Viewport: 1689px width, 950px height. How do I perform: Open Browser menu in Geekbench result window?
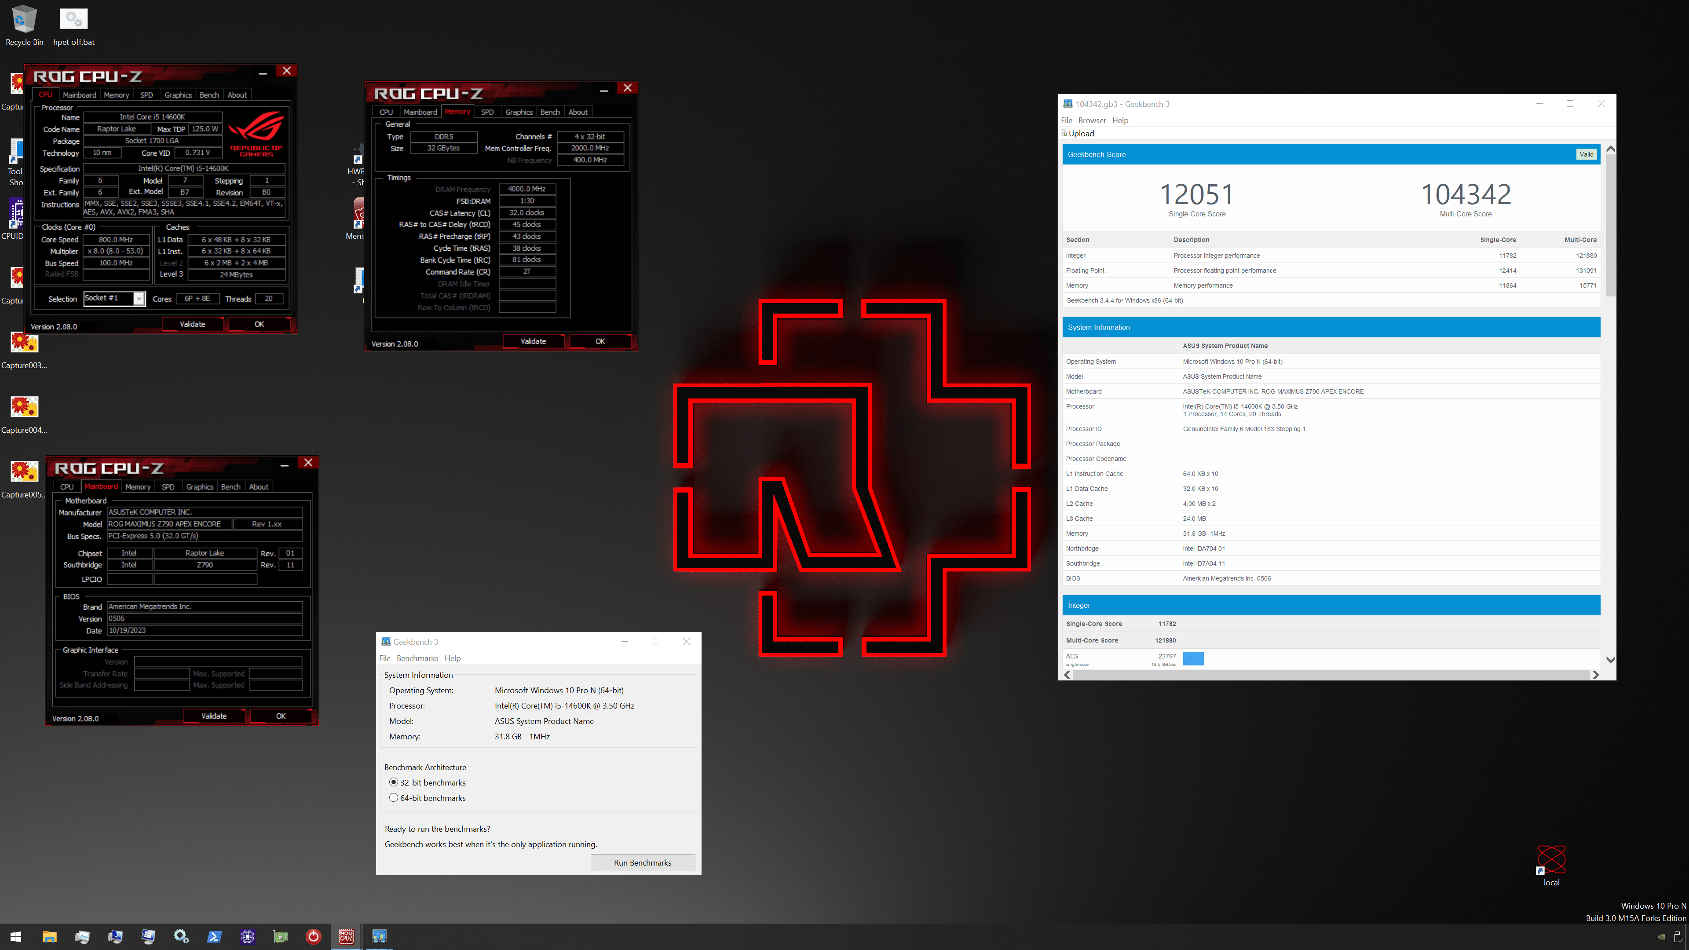[x=1092, y=120]
